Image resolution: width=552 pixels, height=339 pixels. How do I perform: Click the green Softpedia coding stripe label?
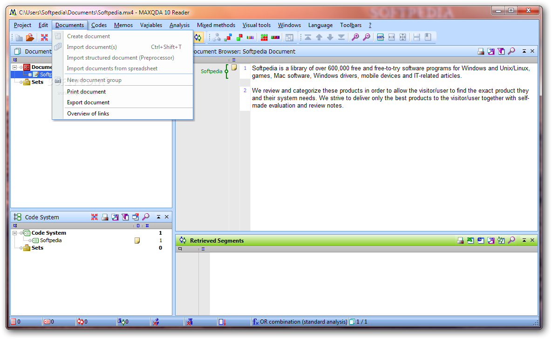pos(211,71)
